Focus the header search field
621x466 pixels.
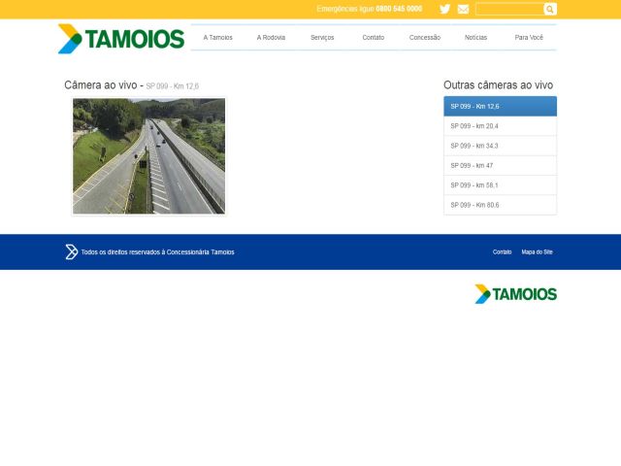click(x=509, y=9)
